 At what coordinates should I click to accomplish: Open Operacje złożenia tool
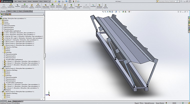(52, 6)
